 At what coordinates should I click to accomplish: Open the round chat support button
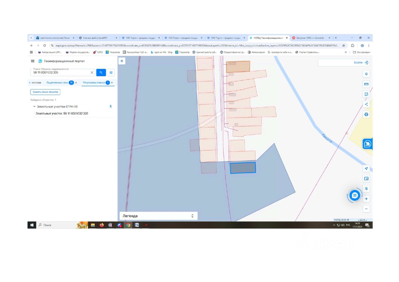[354, 196]
